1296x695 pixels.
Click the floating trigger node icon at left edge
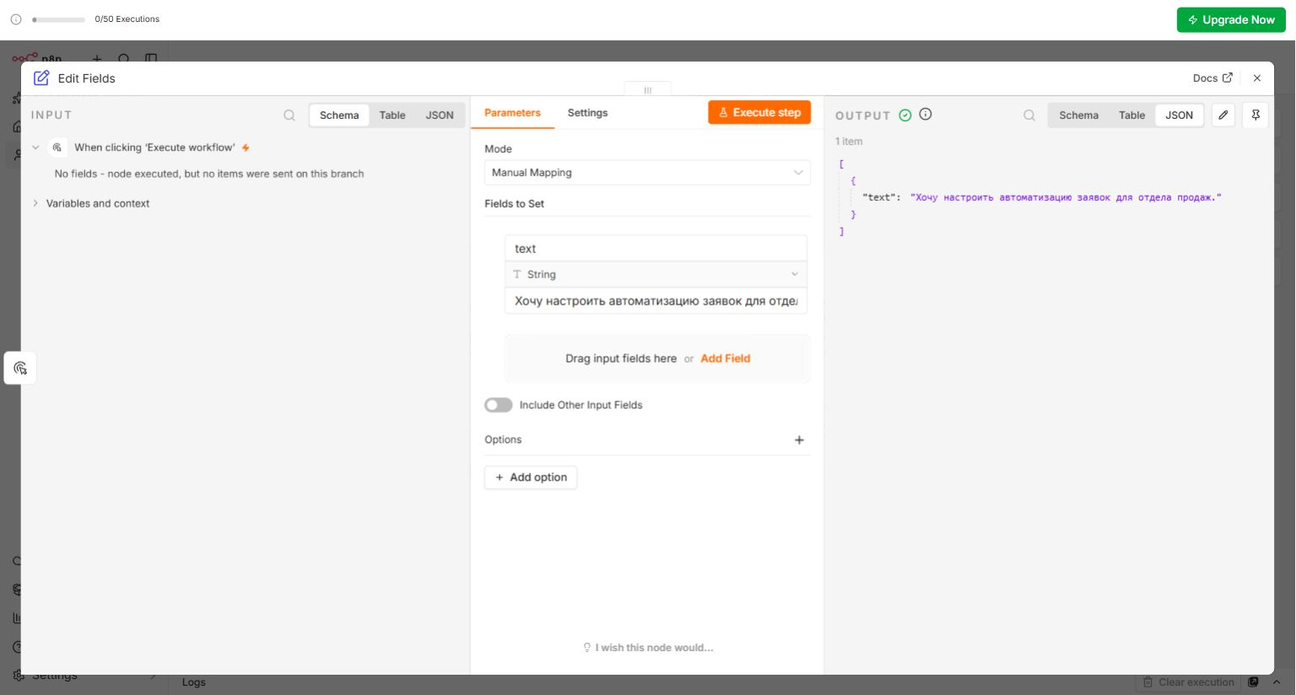coord(20,368)
